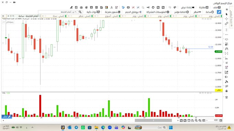Open أدوات ذكية (Smart tools) menu
This screenshot has width=234, height=131.
[x=93, y=12]
